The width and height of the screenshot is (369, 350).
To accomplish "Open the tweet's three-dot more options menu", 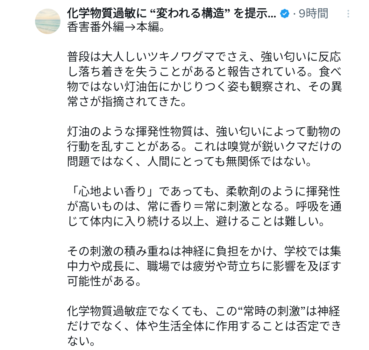I will (348, 14).
